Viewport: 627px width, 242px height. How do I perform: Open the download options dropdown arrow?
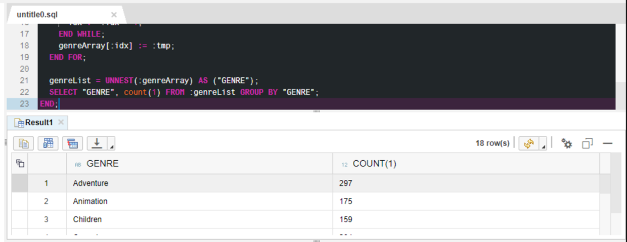tap(111, 144)
